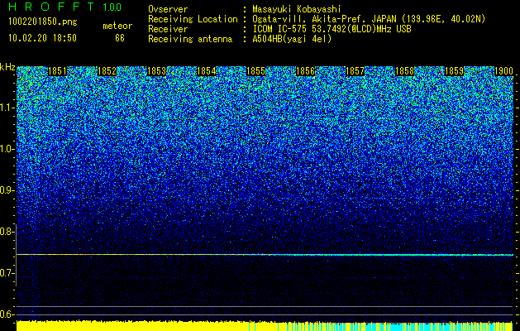520x331 pixels.
Task: Click the Ogata-vill. Akita-Pref. JAPAN location text
Action: 369,19
